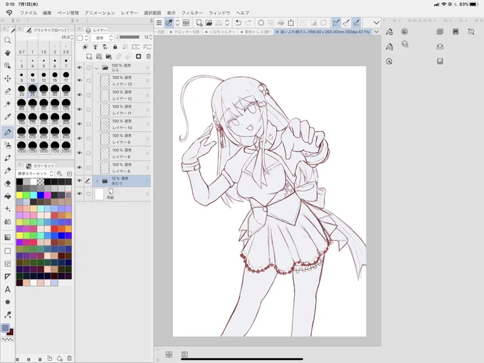This screenshot has width=484, height=363.
Task: Open the ヘルプ menu
Action: 242,13
